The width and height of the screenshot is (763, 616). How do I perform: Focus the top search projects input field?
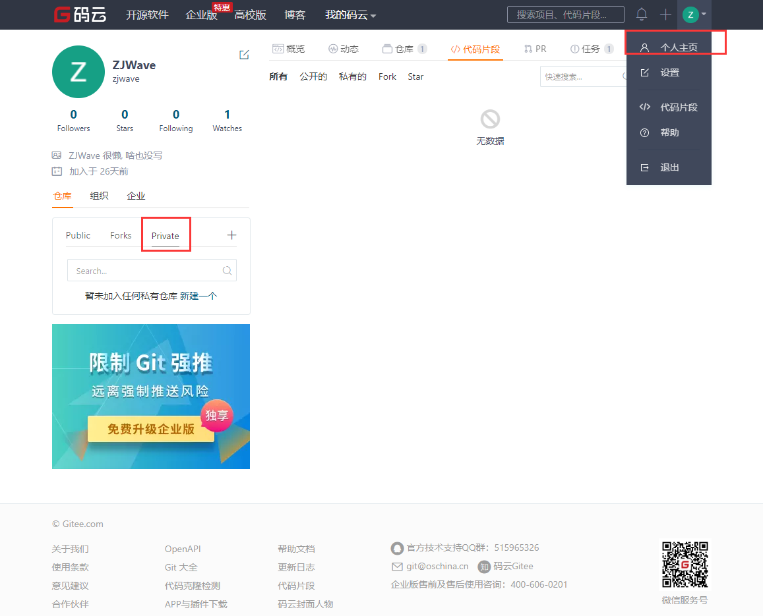(565, 14)
